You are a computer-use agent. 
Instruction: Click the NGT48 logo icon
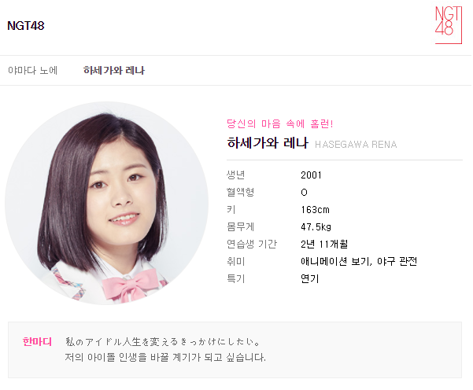tap(448, 25)
